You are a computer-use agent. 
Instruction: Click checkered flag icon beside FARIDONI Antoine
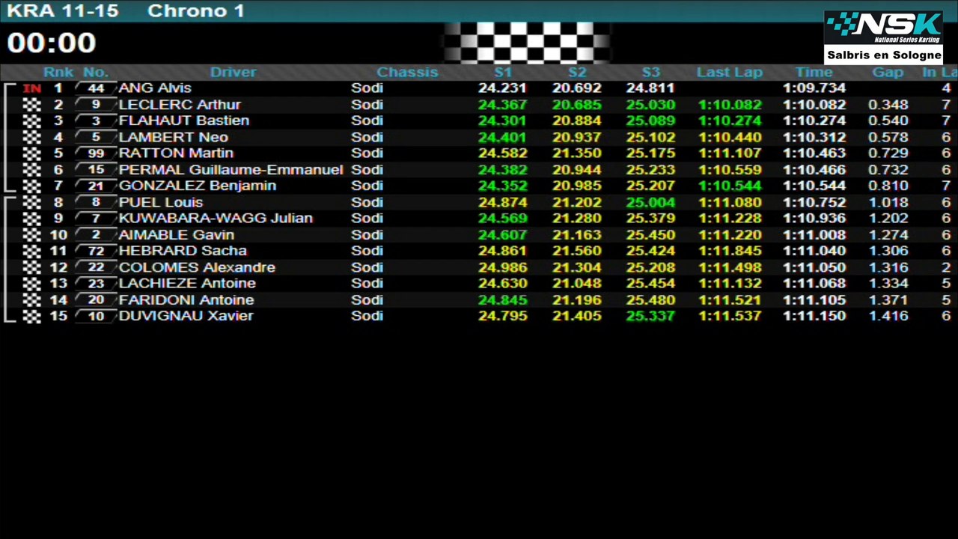[31, 300]
